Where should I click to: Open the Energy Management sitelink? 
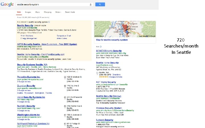[29, 38]
